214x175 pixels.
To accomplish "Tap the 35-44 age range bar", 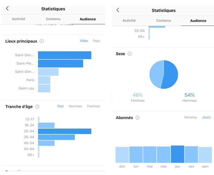I will (x=56, y=137).
